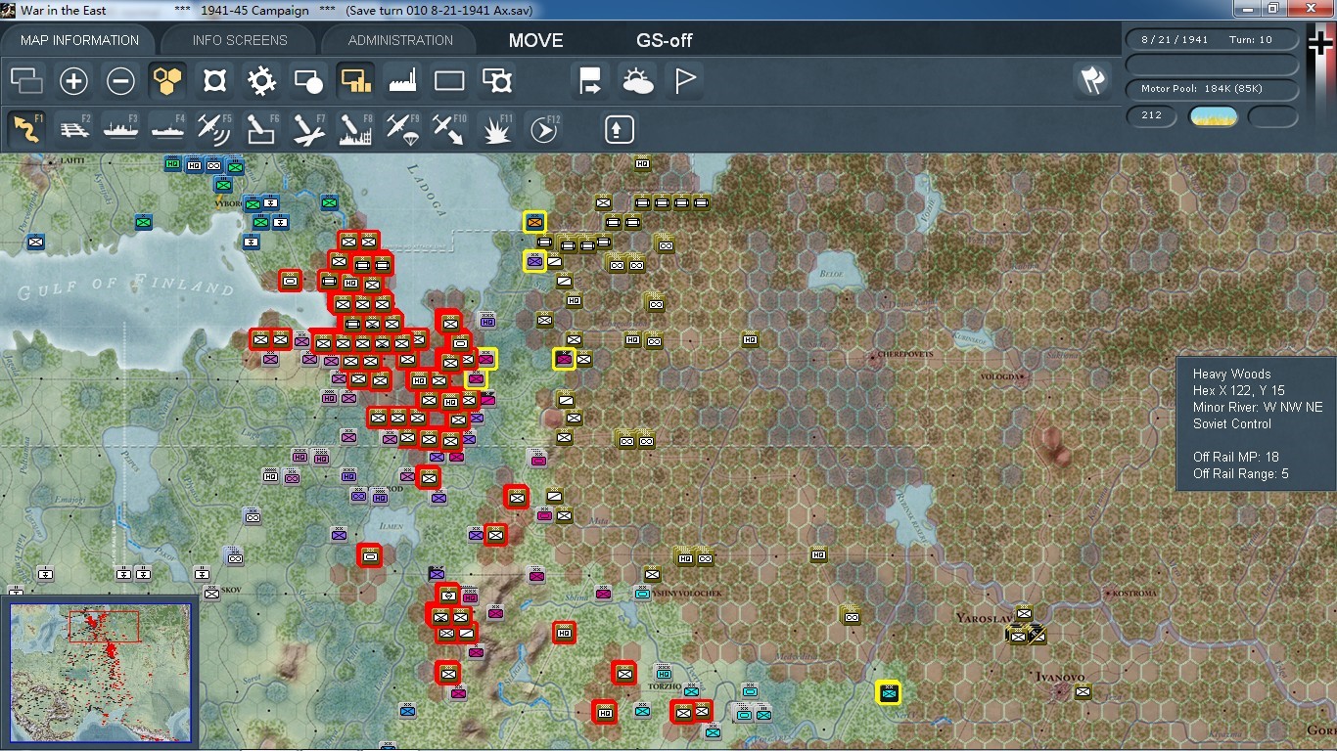1337x751 pixels.
Task: Select the F5 air recon plane icon
Action: pyautogui.click(x=214, y=129)
